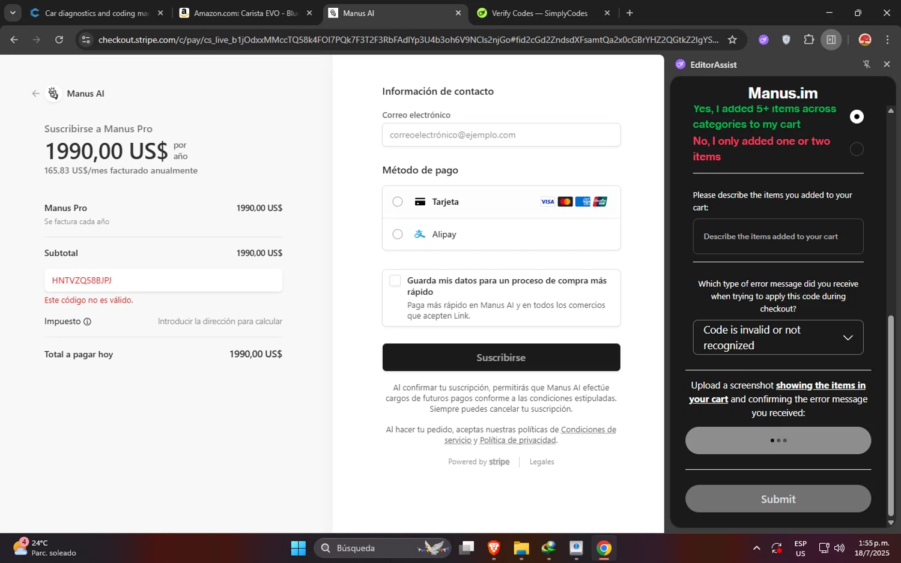
Task: Show the Impuesto info tooltip icon
Action: (87, 322)
